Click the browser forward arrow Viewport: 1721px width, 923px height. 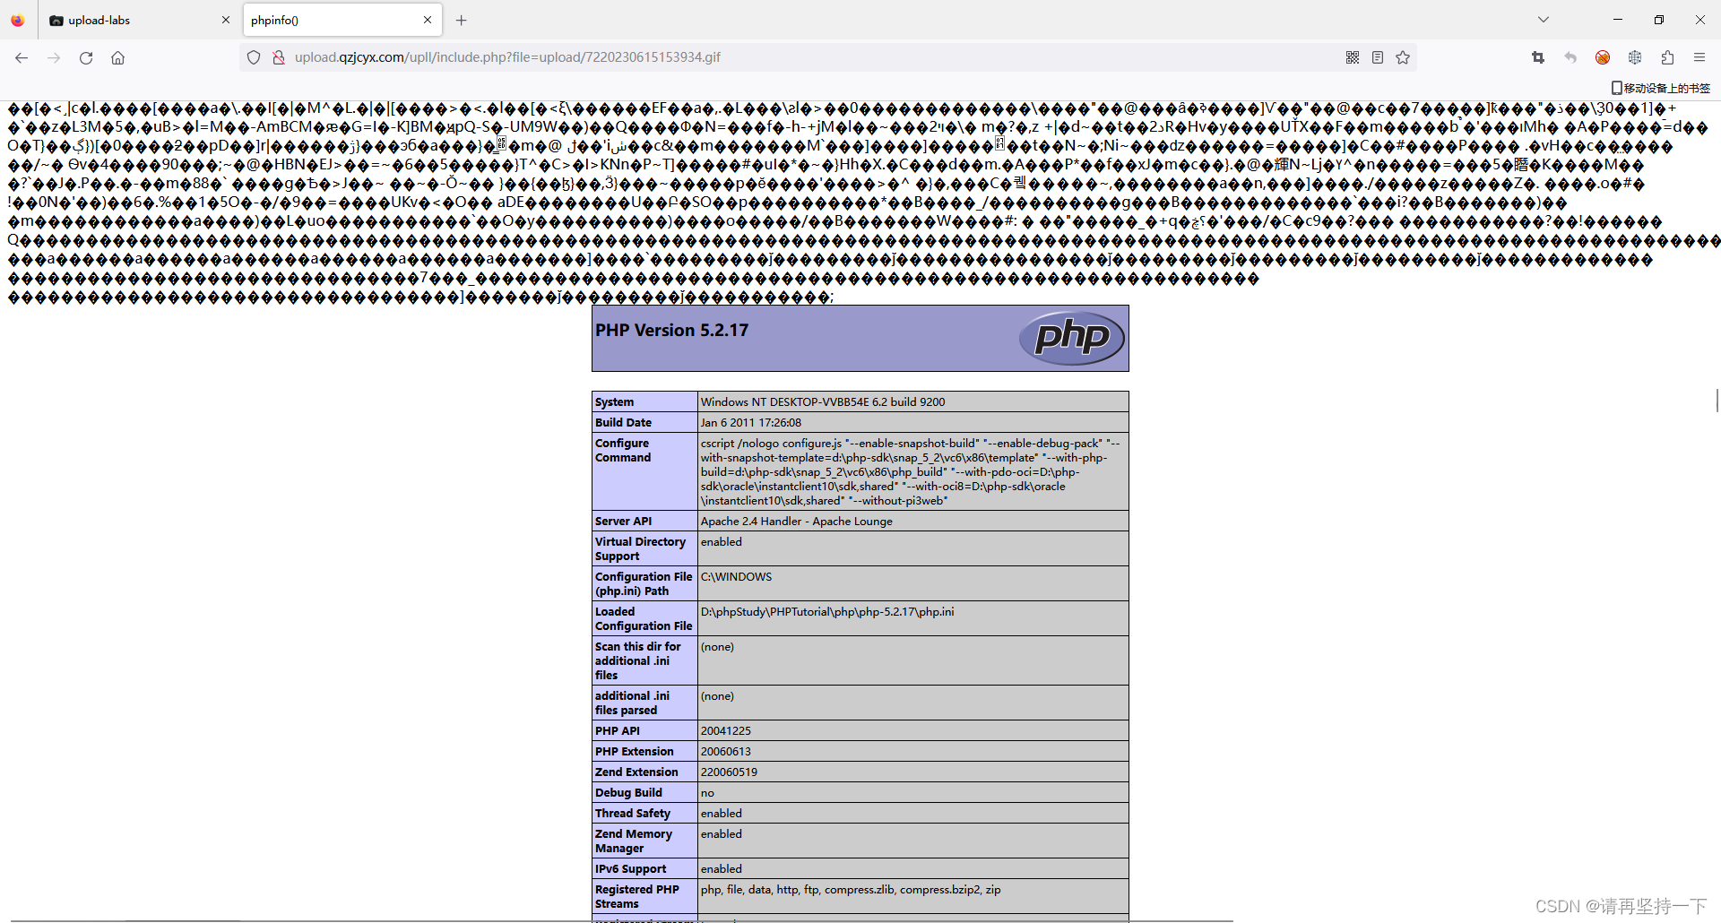(x=54, y=57)
